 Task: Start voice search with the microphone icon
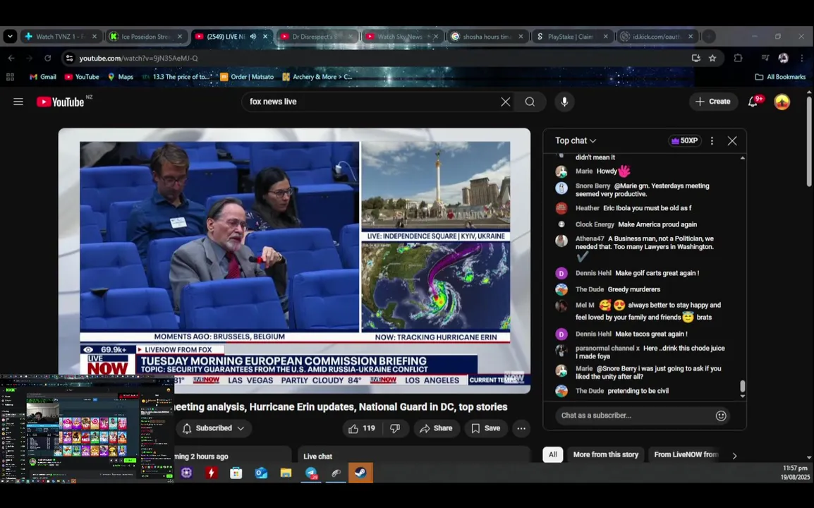click(564, 102)
